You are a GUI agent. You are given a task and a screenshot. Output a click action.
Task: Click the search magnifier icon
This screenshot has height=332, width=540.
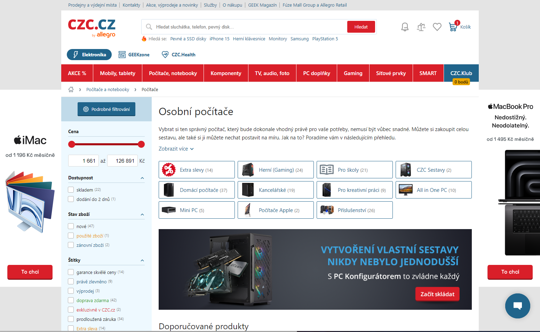pos(149,27)
